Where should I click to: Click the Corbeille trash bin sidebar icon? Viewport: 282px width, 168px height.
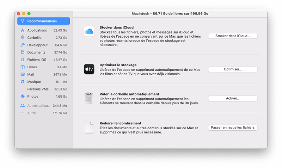click(23, 37)
